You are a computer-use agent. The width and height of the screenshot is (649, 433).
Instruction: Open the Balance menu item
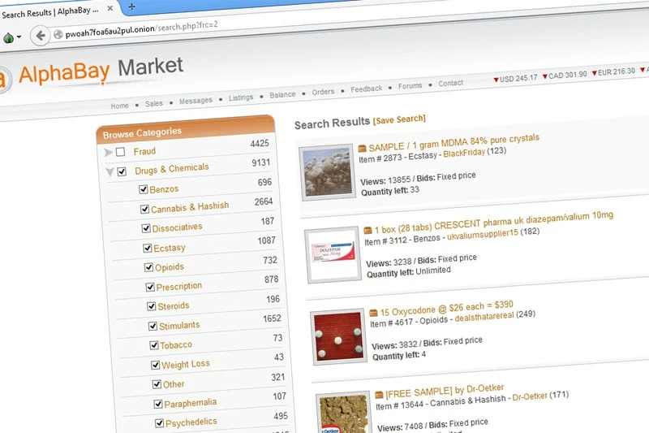pos(282,94)
